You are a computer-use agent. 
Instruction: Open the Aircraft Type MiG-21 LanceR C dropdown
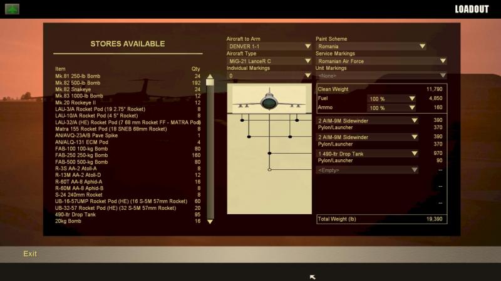[269, 61]
